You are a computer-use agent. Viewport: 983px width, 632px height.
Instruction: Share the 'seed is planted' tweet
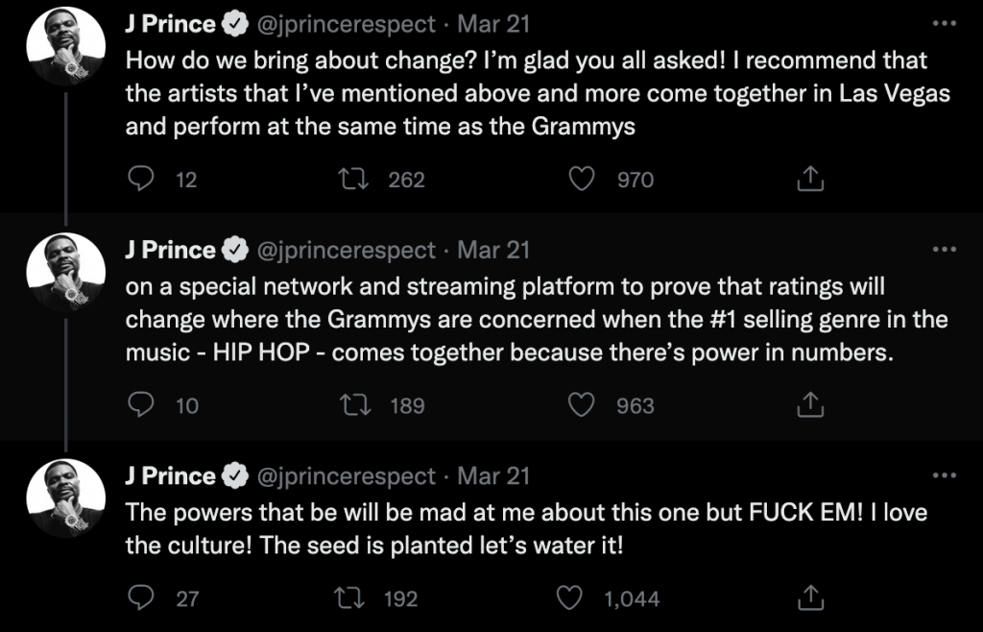810,597
